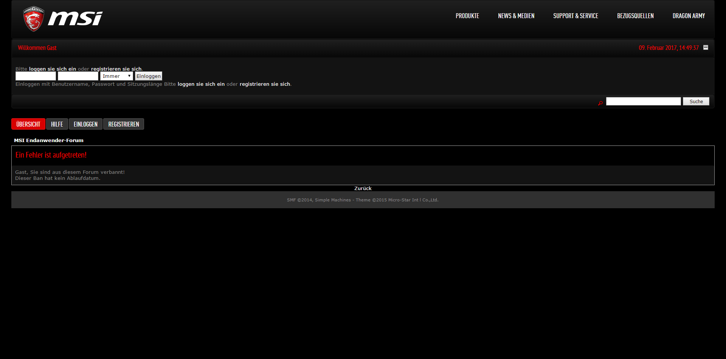Click 'Theme ©2015 Micro-Star Int l Co.,Ltd.' text
726x359 pixels.
pos(397,200)
